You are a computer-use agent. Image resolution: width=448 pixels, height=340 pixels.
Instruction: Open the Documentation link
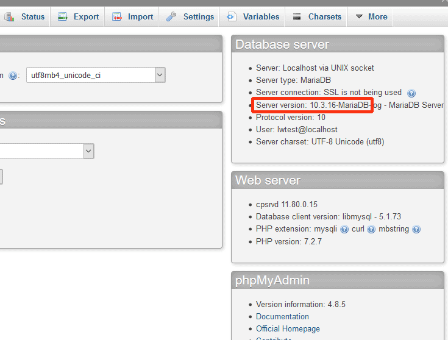click(282, 317)
